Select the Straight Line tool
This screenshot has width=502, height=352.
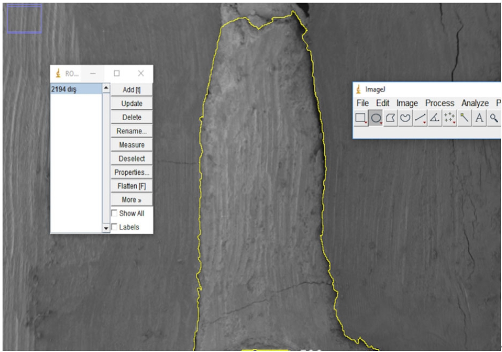[420, 118]
